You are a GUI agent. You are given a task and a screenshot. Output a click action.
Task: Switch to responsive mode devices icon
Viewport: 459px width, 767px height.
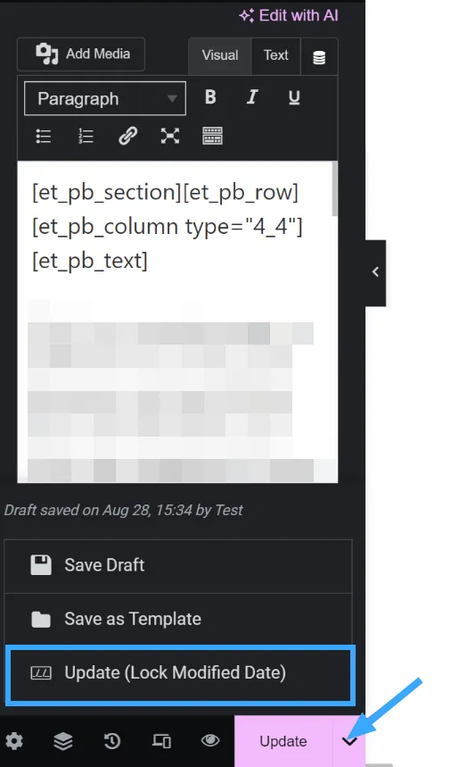[161, 741]
